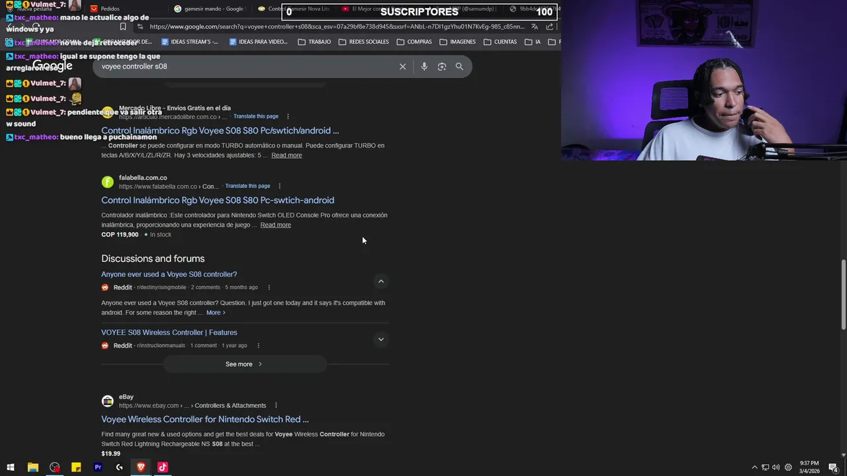This screenshot has height=476, width=847.
Task: Open the notification center icon
Action: (x=833, y=467)
